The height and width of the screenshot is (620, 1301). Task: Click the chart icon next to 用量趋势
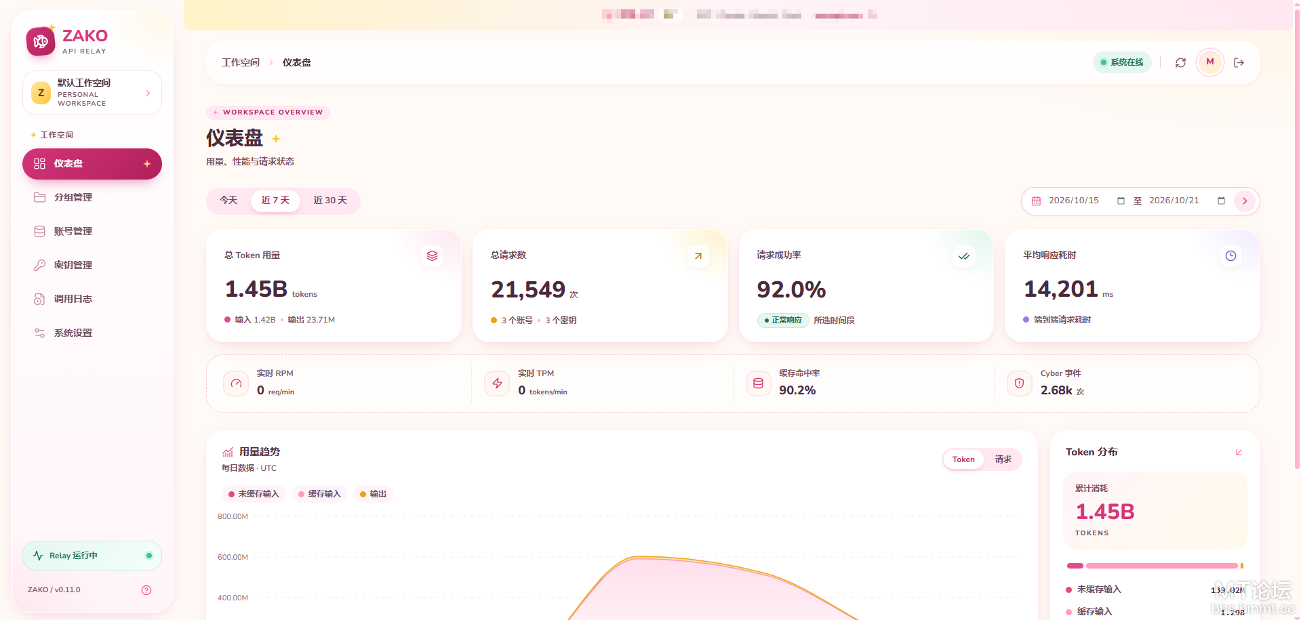click(x=228, y=452)
